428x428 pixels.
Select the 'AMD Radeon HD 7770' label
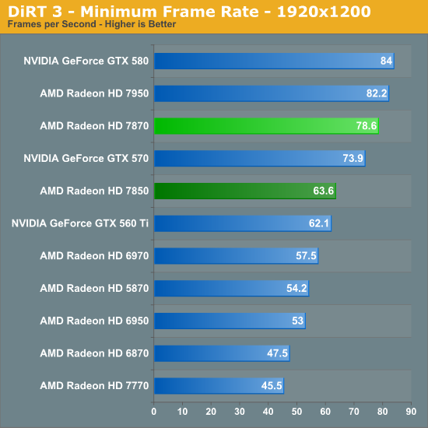pyautogui.click(x=94, y=386)
